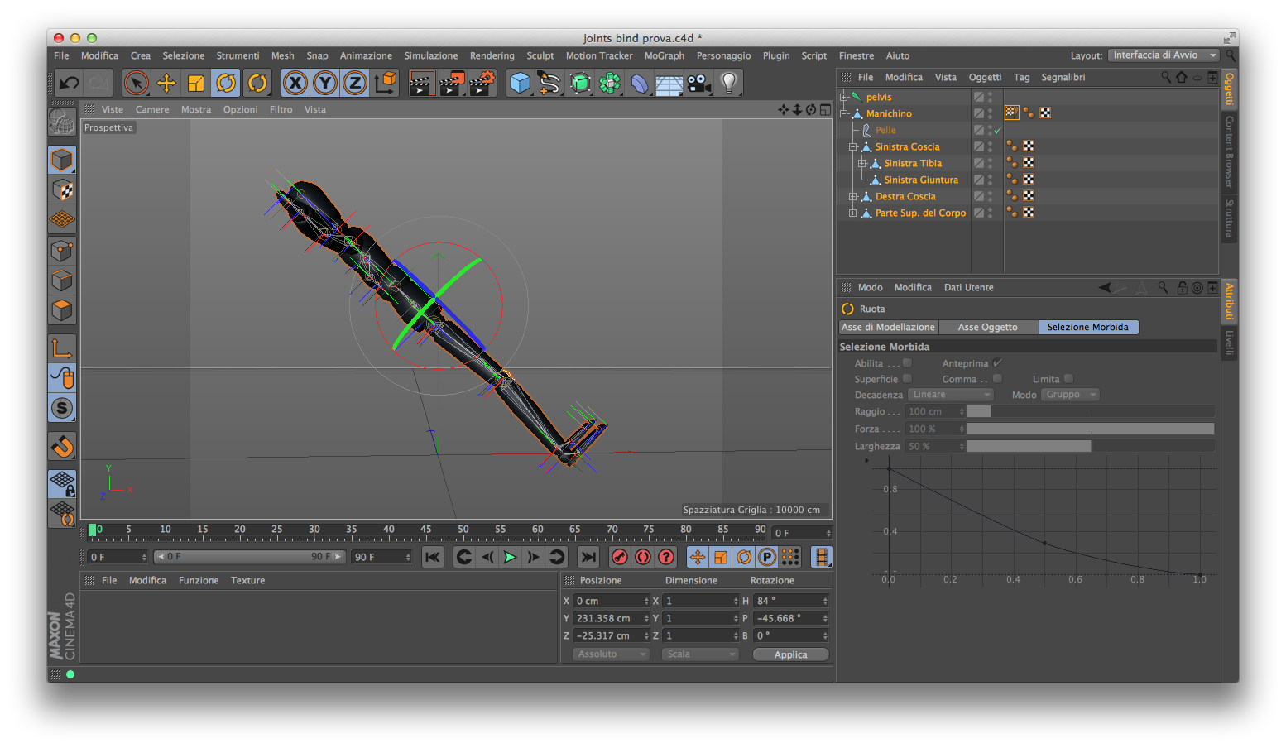Add a Cube primitive object
Image resolution: width=1286 pixels, height=748 pixels.
pyautogui.click(x=520, y=83)
